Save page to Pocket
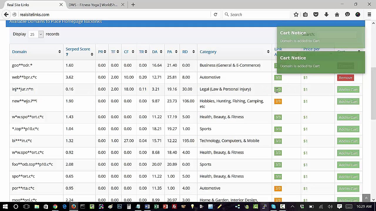Viewport: 376px width, 211px height. [x=316, y=14]
